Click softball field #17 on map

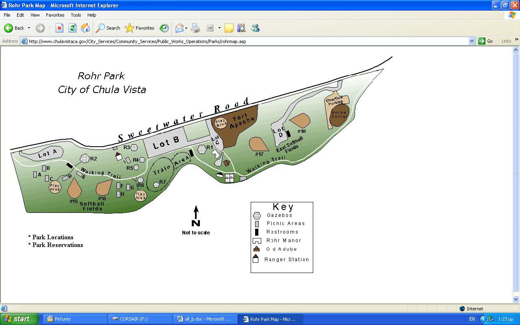(x=258, y=145)
